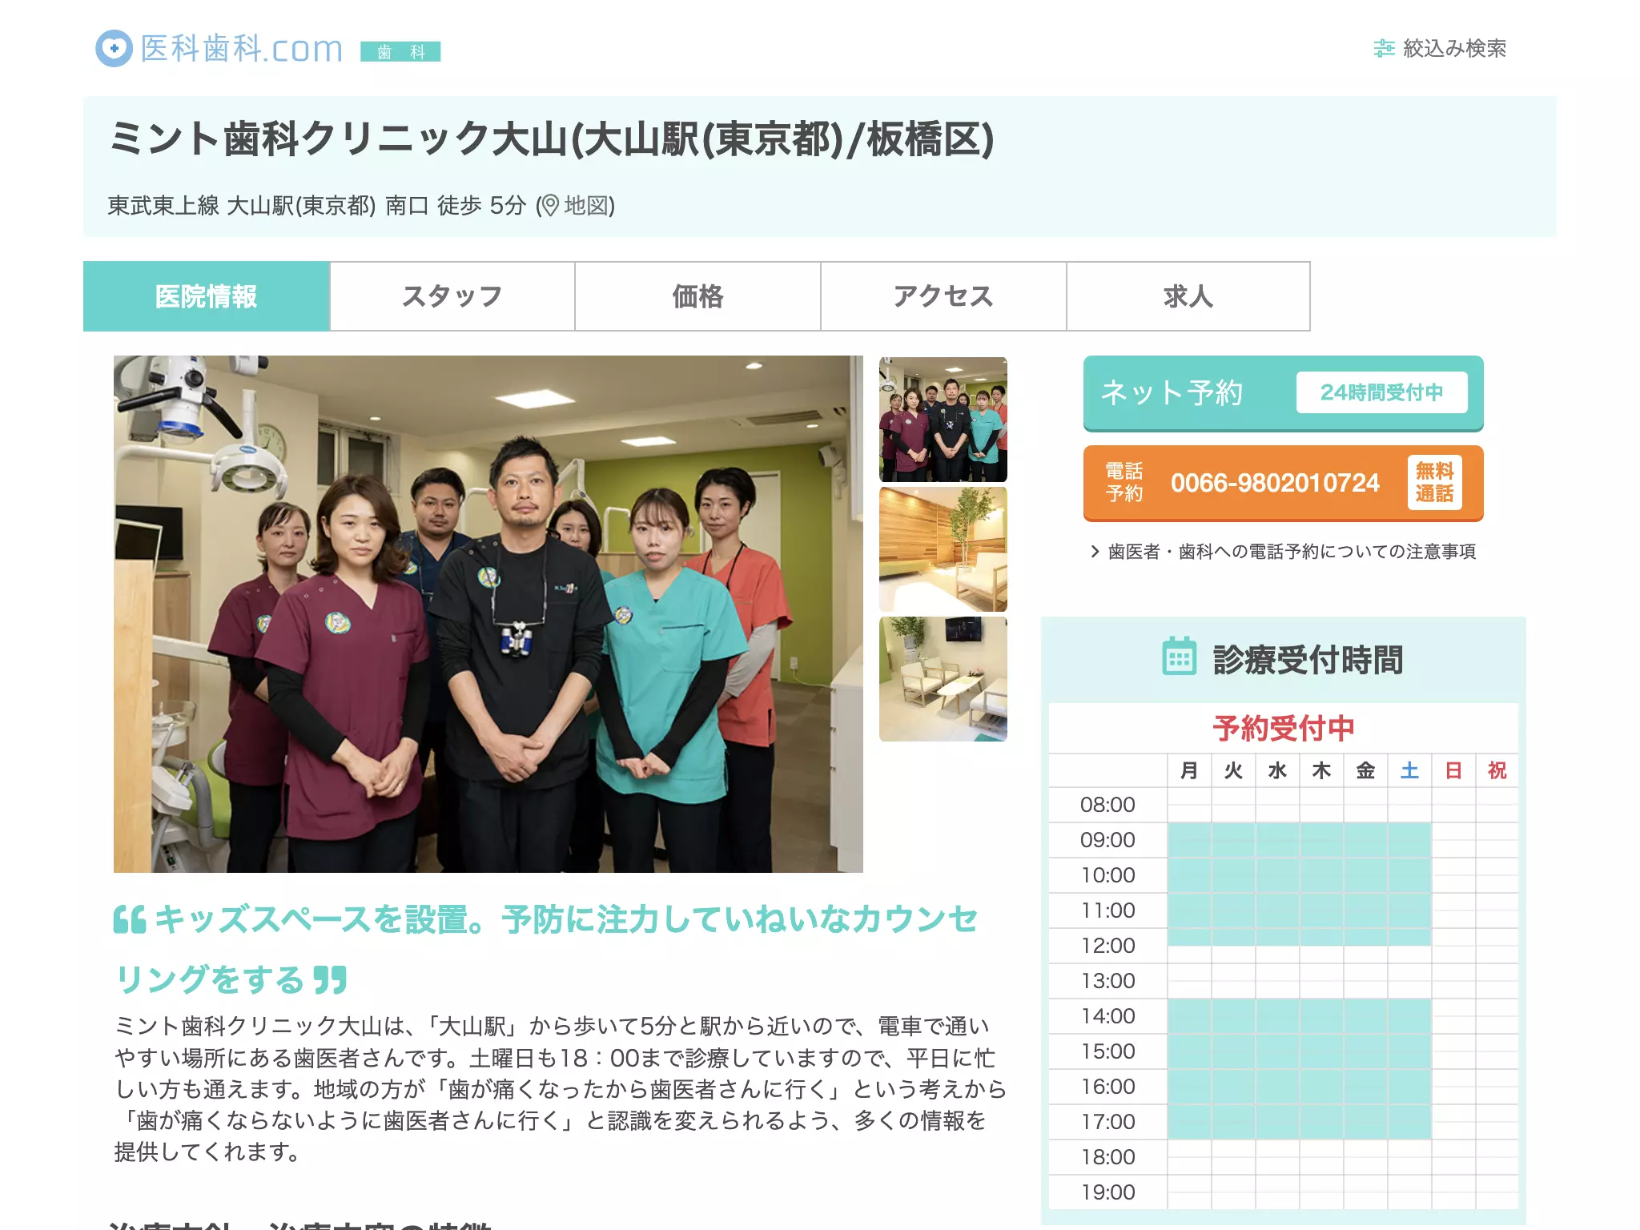Click the clinic title ミント歯科クリニック大山
Viewport: 1640px width, 1230px height.
pyautogui.click(x=551, y=139)
